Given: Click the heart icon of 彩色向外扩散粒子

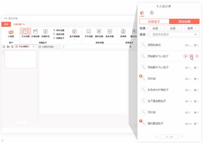Looking at the screenshot, I should pos(195,90).
